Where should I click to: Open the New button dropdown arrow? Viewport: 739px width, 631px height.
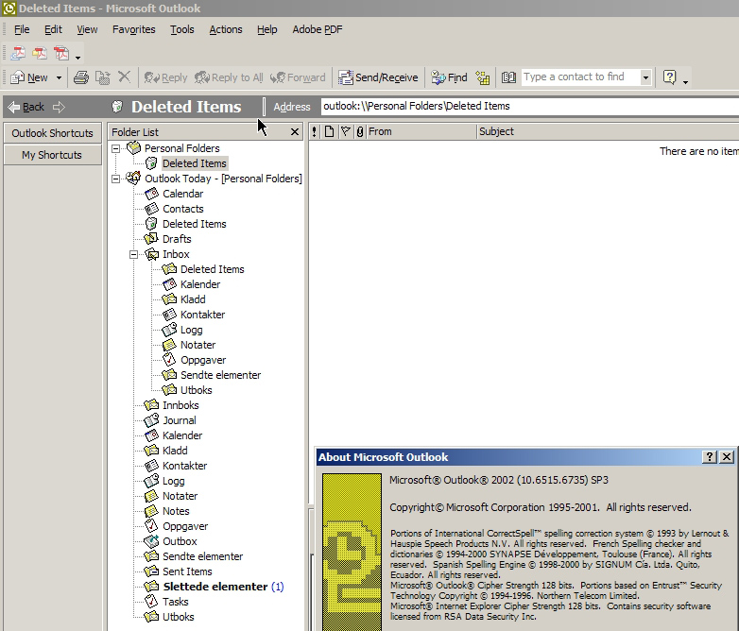(x=59, y=77)
